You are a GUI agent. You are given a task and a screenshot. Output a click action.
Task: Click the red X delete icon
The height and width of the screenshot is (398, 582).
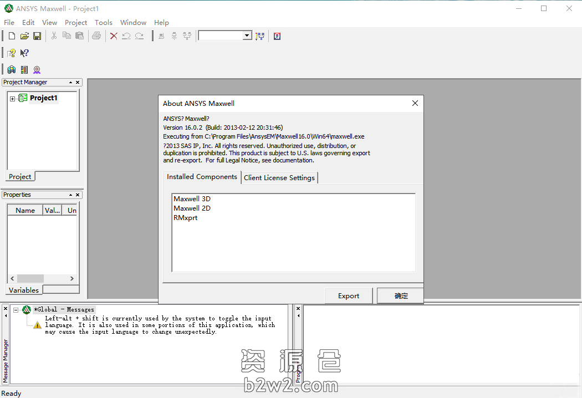[114, 36]
